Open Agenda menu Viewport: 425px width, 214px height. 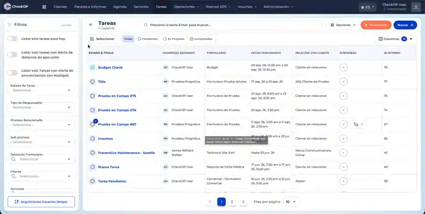click(x=120, y=7)
